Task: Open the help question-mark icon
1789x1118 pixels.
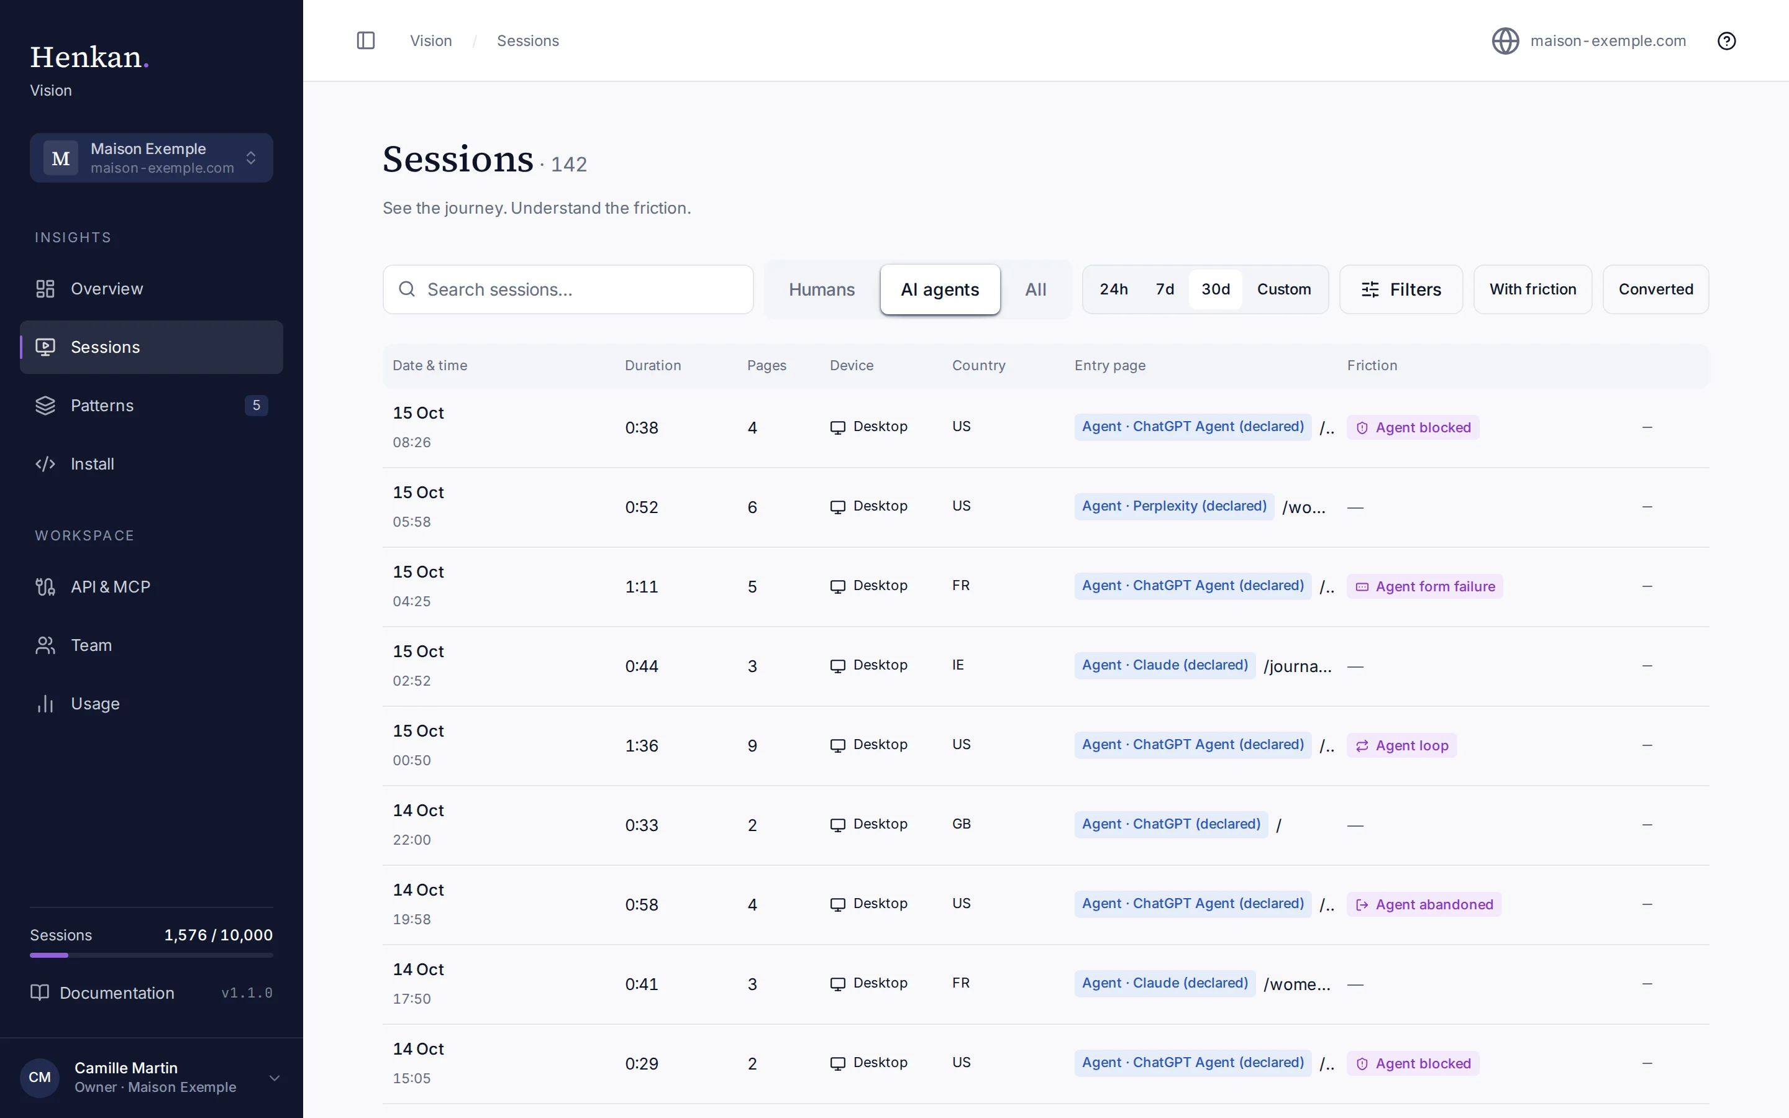Action: (x=1726, y=40)
